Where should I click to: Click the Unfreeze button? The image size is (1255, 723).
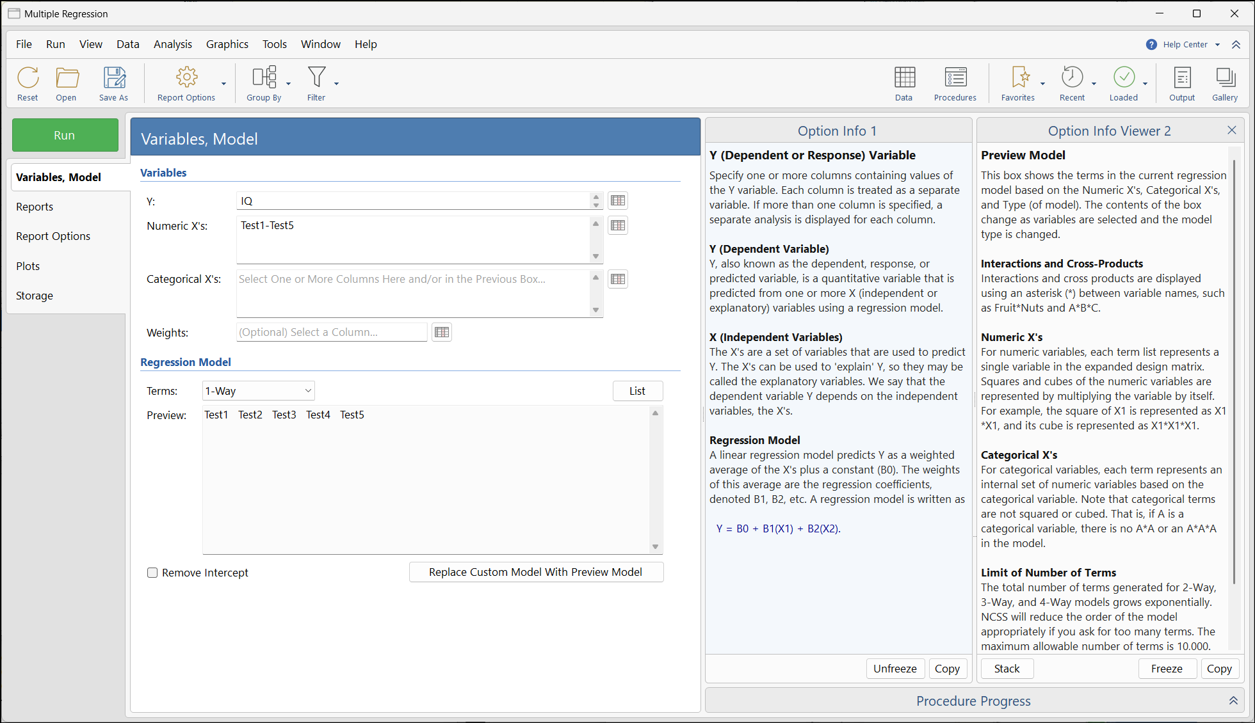pyautogui.click(x=895, y=669)
